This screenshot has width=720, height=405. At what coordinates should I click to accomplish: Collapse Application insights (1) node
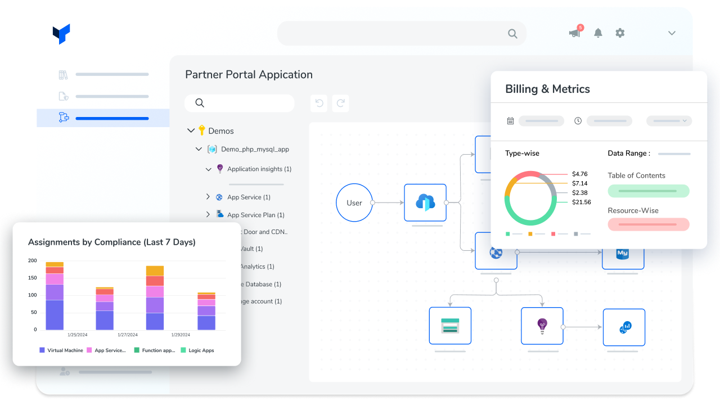[x=209, y=169]
